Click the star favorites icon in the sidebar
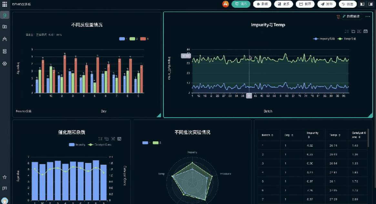The image size is (376, 204). pos(5,177)
